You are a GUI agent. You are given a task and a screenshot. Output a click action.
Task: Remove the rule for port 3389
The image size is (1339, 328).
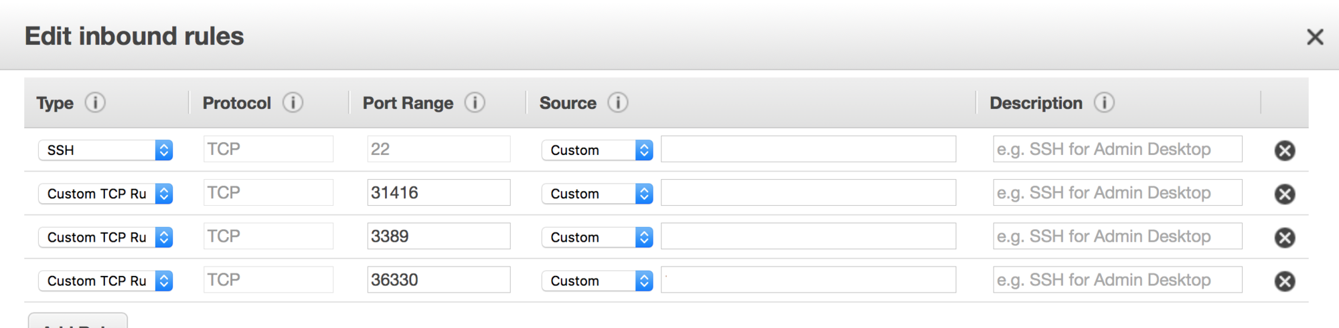(x=1284, y=237)
